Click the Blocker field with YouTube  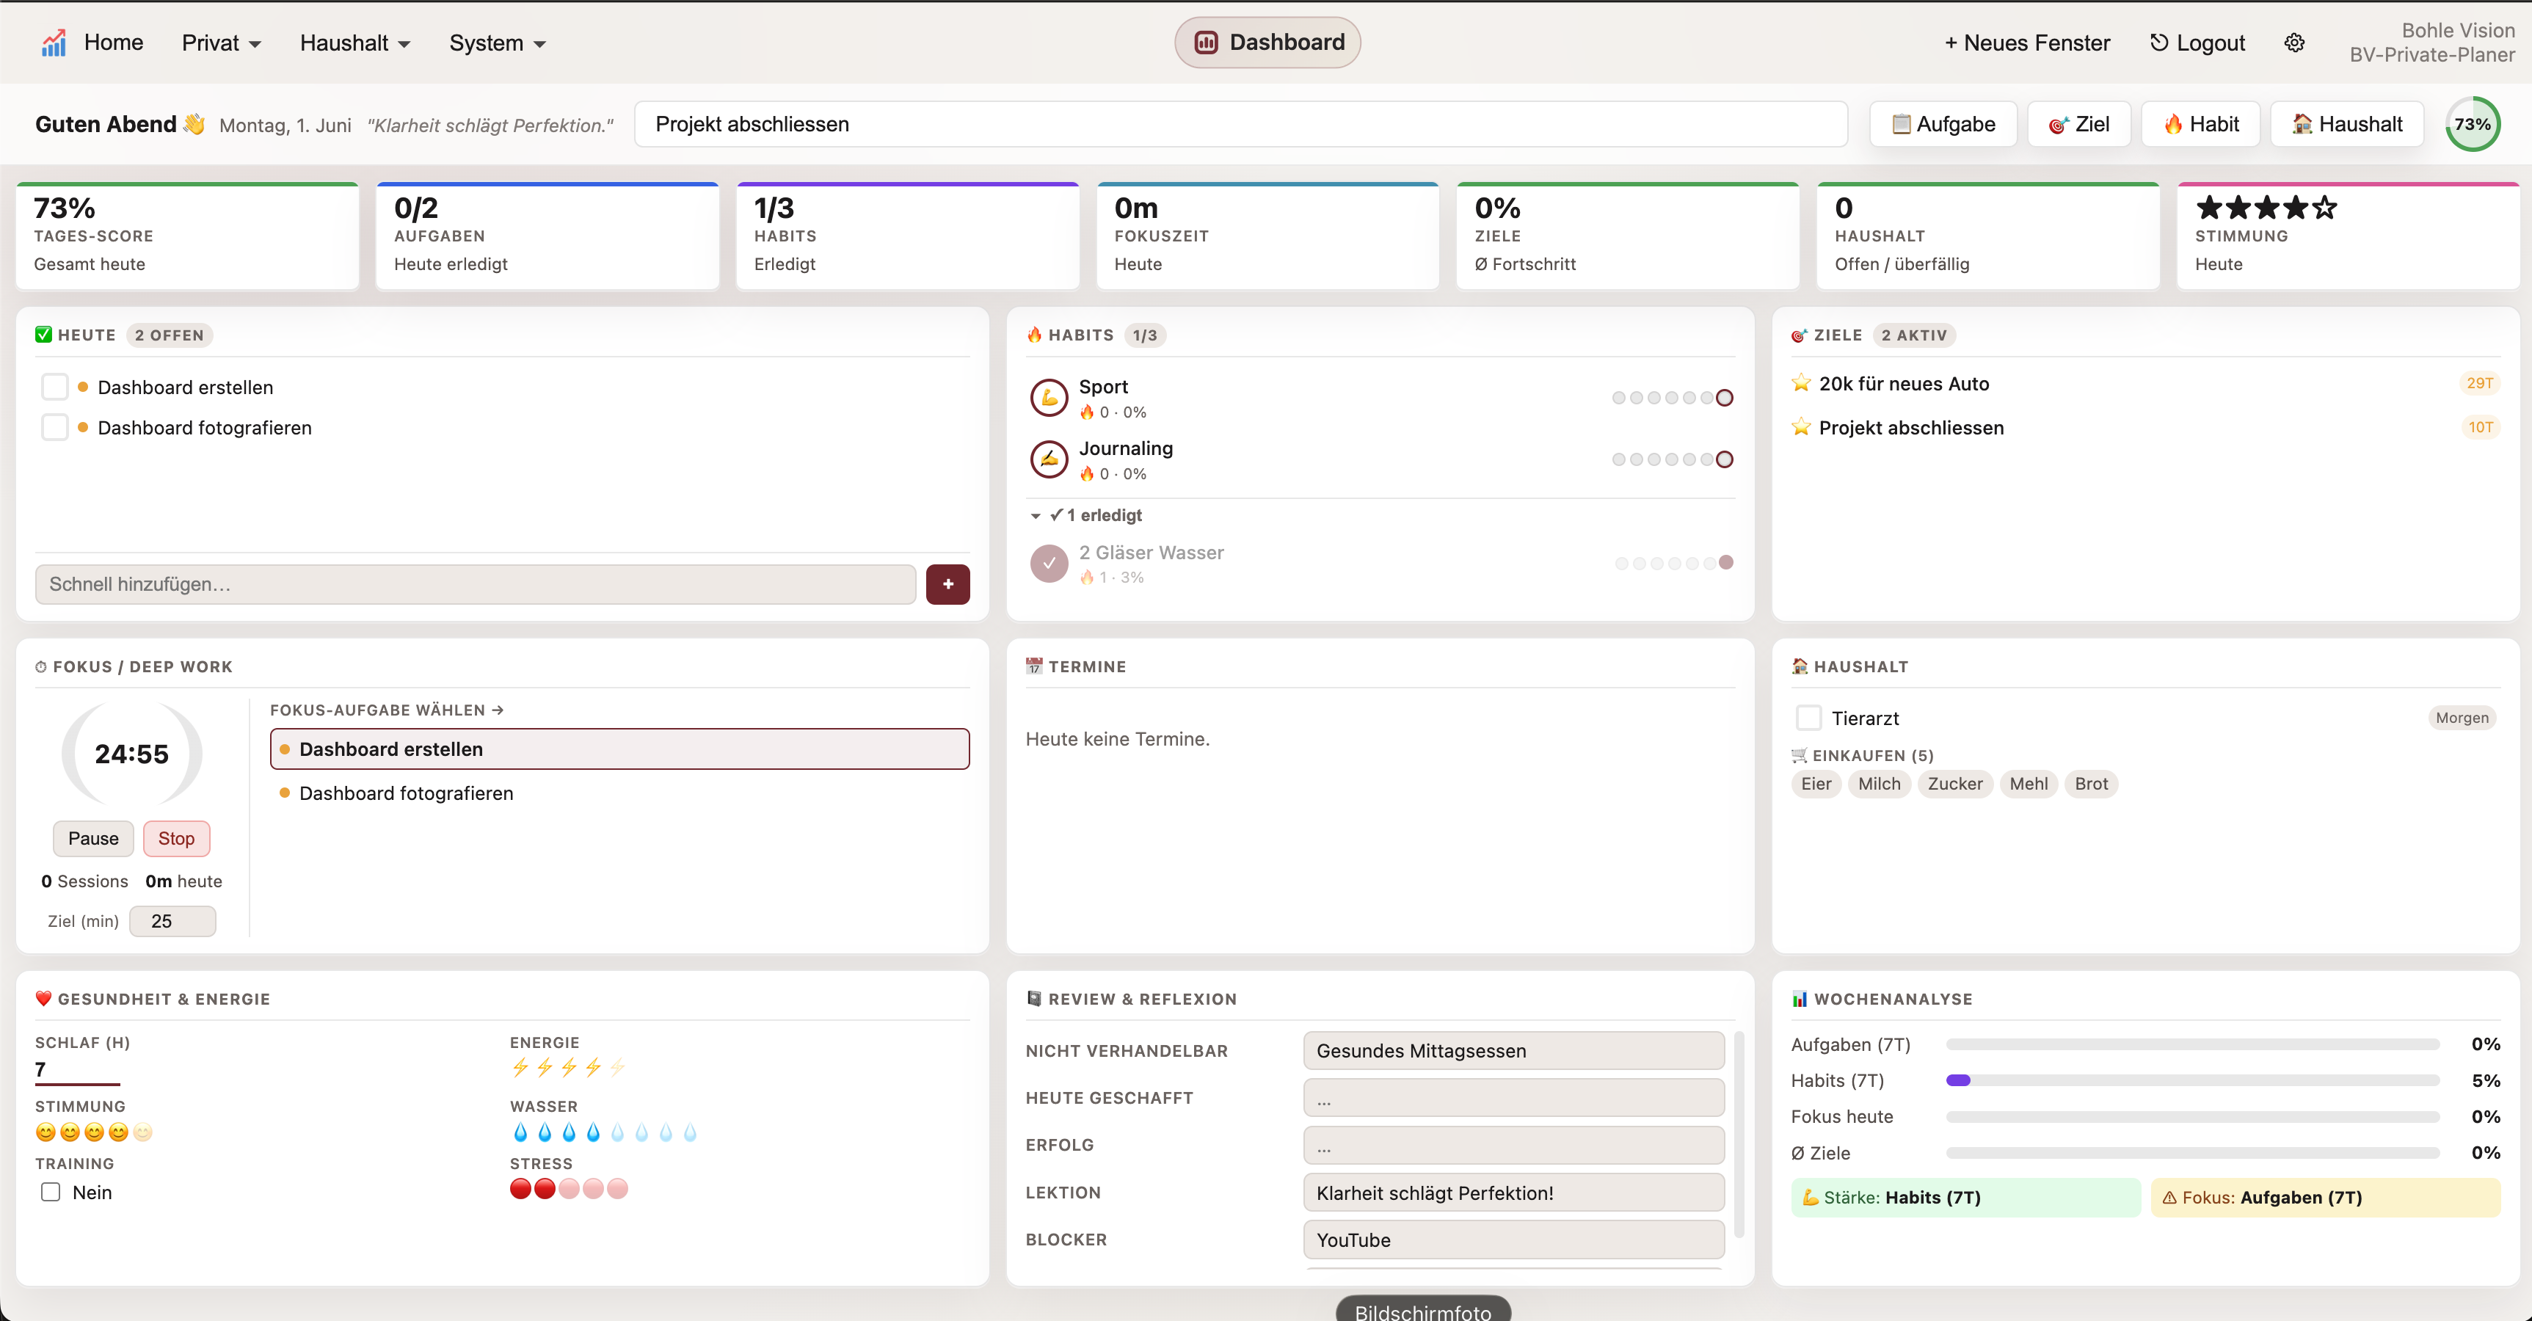click(1513, 1240)
